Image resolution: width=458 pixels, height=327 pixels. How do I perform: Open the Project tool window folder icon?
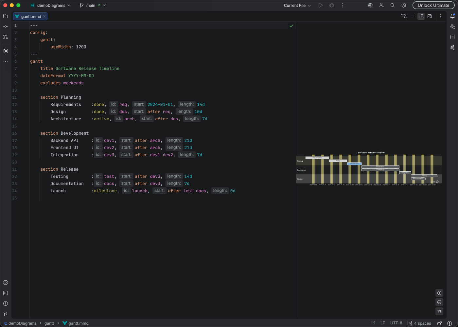5,16
